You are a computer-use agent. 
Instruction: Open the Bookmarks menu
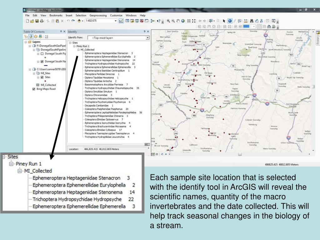tap(56, 15)
